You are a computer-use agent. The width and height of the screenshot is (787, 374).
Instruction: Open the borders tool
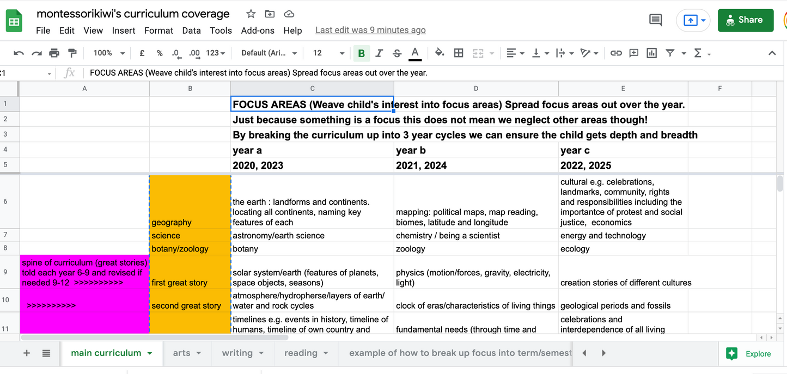pyautogui.click(x=459, y=53)
